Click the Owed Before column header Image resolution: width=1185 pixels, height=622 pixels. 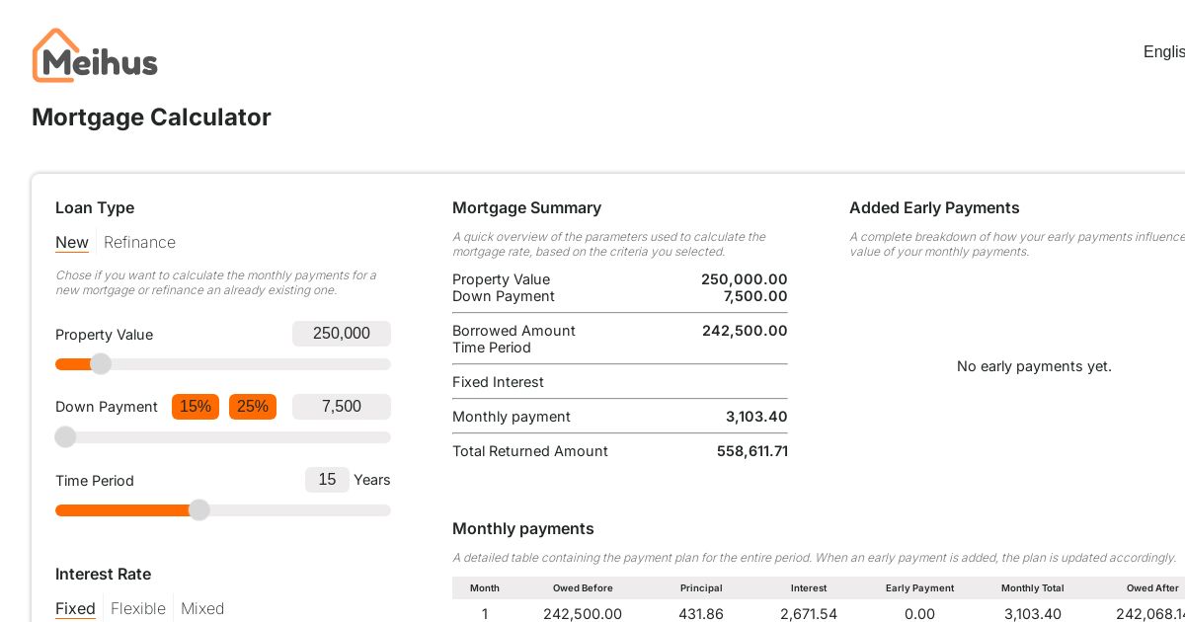click(x=583, y=588)
